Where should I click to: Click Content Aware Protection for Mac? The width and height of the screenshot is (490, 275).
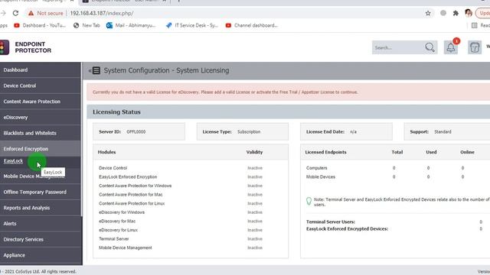pos(191,195)
